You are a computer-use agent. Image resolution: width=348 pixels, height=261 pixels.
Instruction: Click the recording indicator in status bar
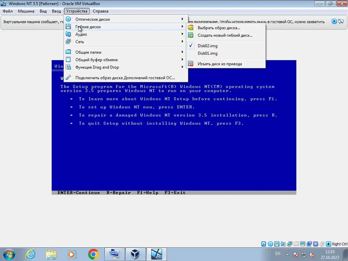click(x=309, y=244)
